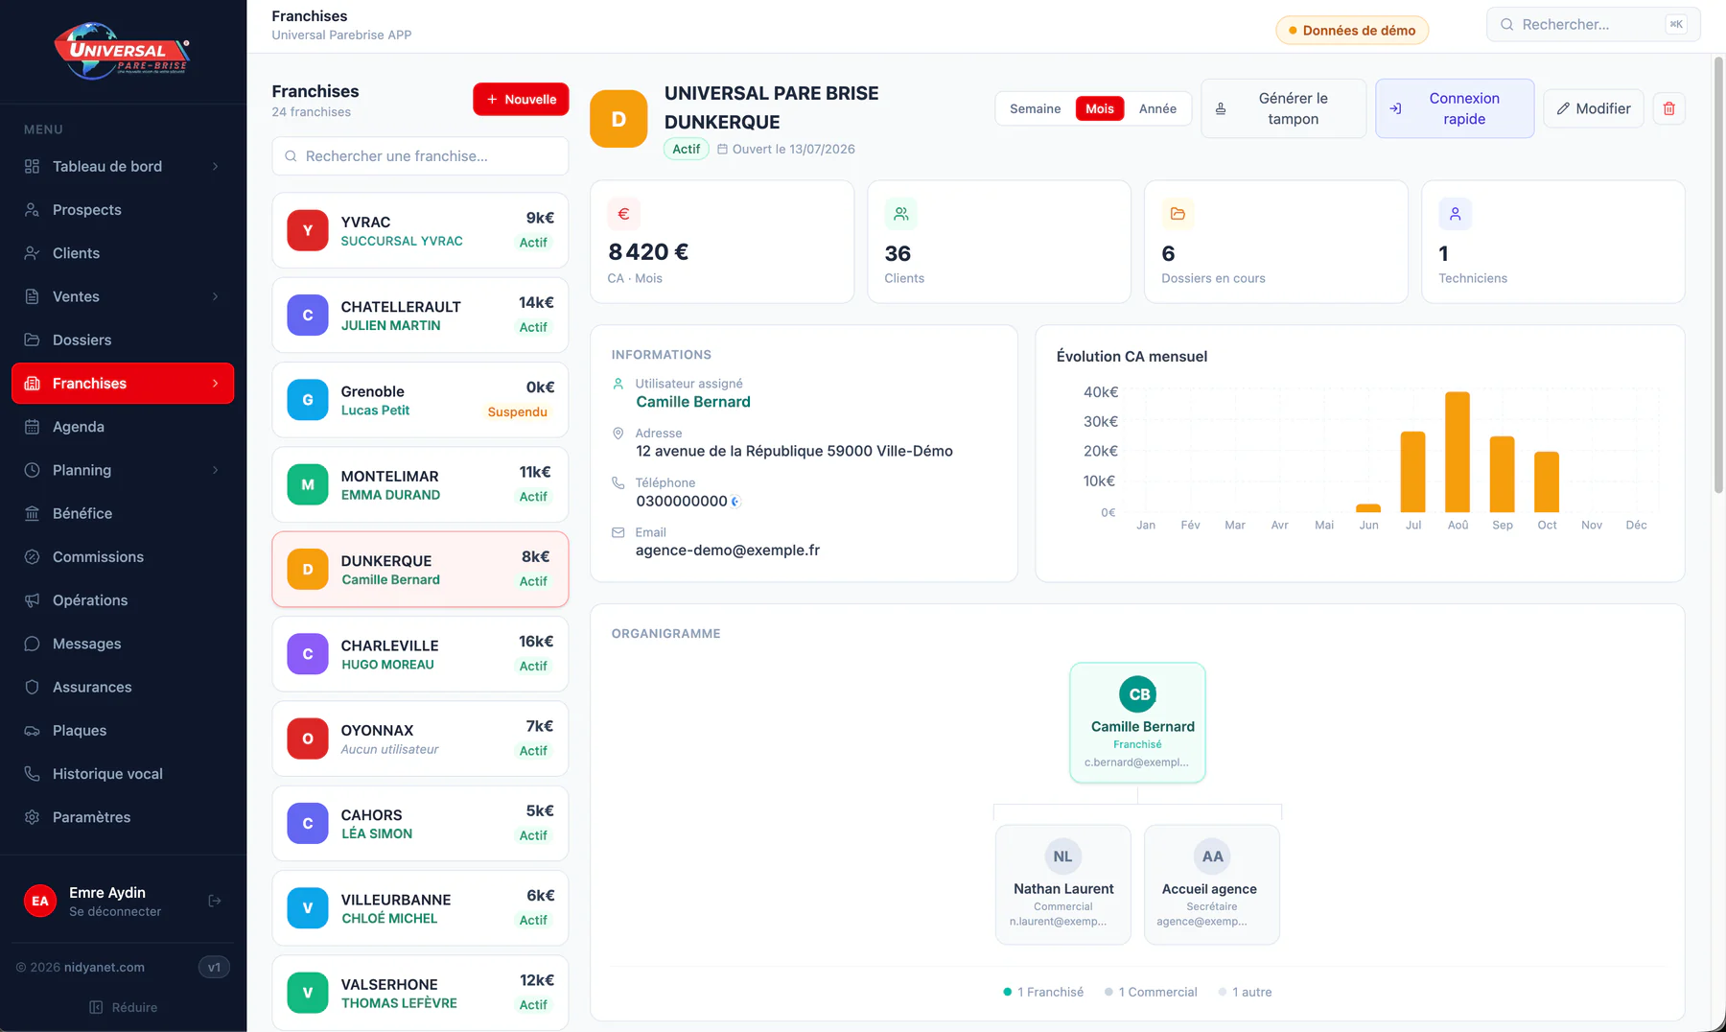1726x1032 pixels.
Task: Click the call icon next to 0300000000
Action: point(735,502)
